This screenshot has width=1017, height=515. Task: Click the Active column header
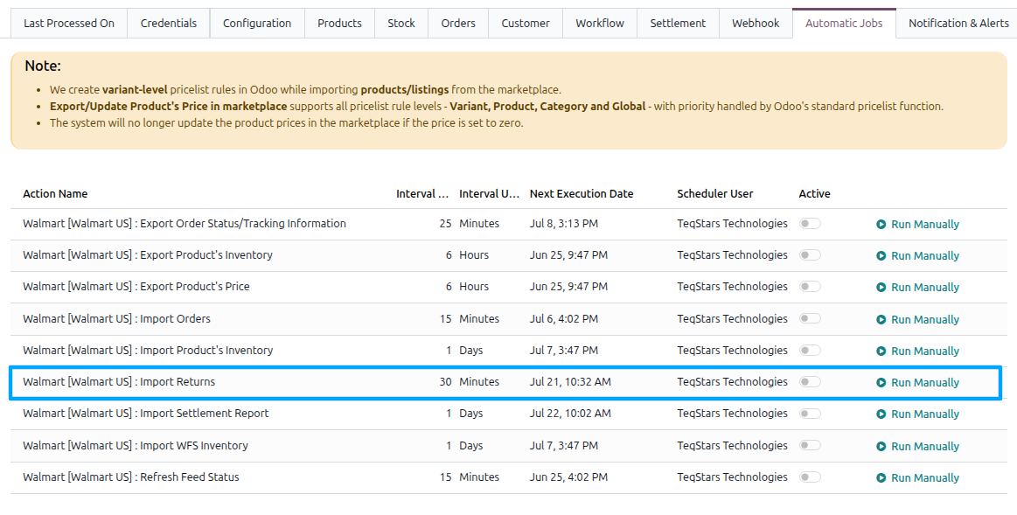coord(815,194)
